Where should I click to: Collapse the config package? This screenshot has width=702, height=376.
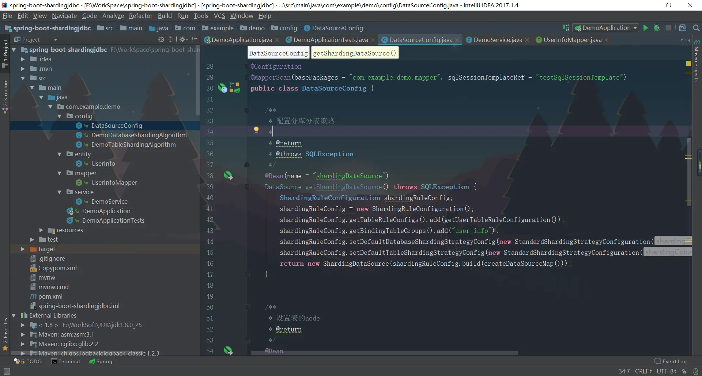click(x=59, y=116)
